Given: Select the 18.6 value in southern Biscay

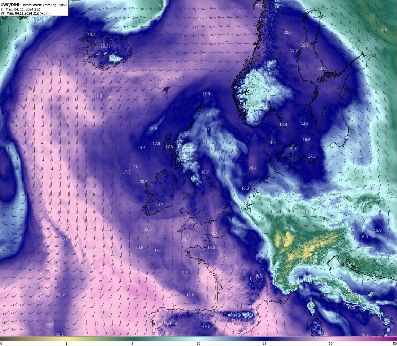Looking at the screenshot, I should tap(190, 295).
